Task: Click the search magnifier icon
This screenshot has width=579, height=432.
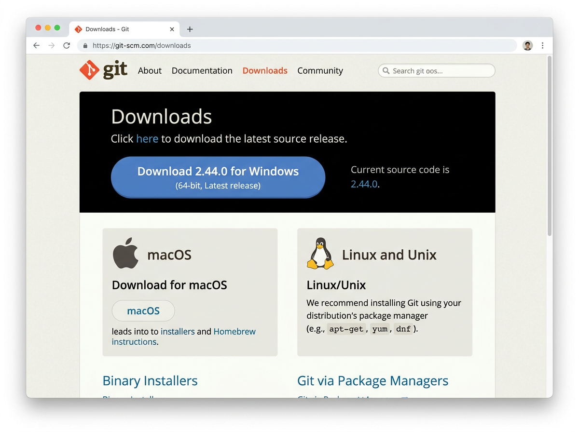Action: [x=386, y=71]
